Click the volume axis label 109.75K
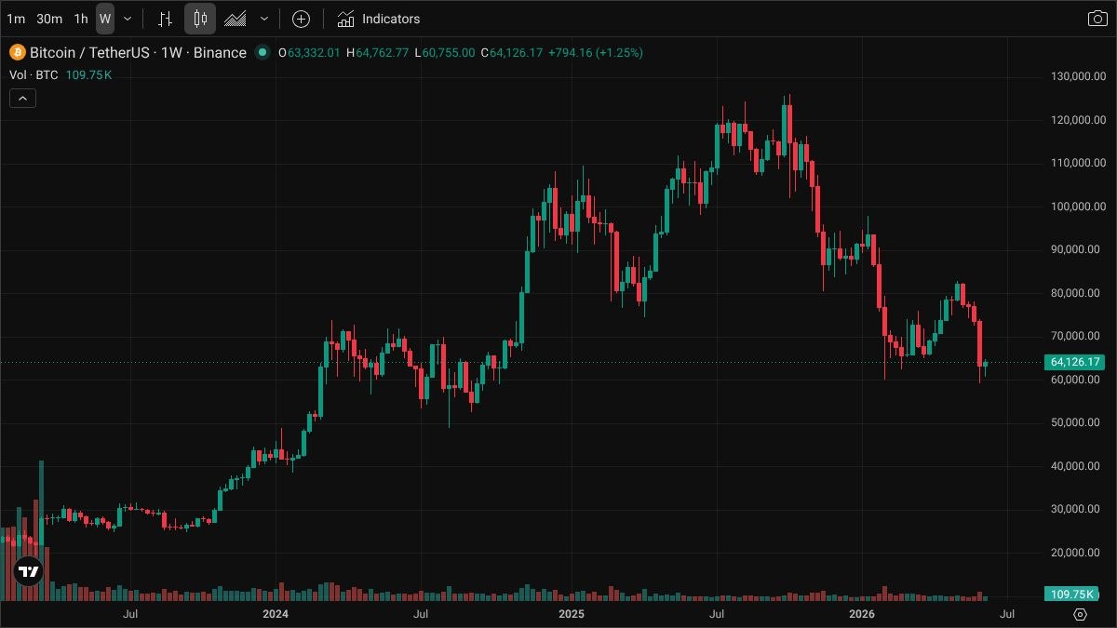 coord(1071,594)
